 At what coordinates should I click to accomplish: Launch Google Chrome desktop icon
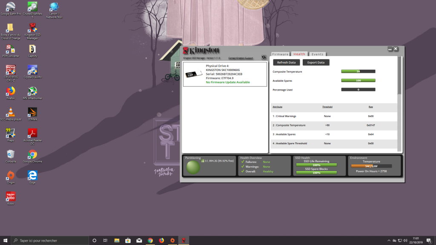pyautogui.click(x=32, y=157)
